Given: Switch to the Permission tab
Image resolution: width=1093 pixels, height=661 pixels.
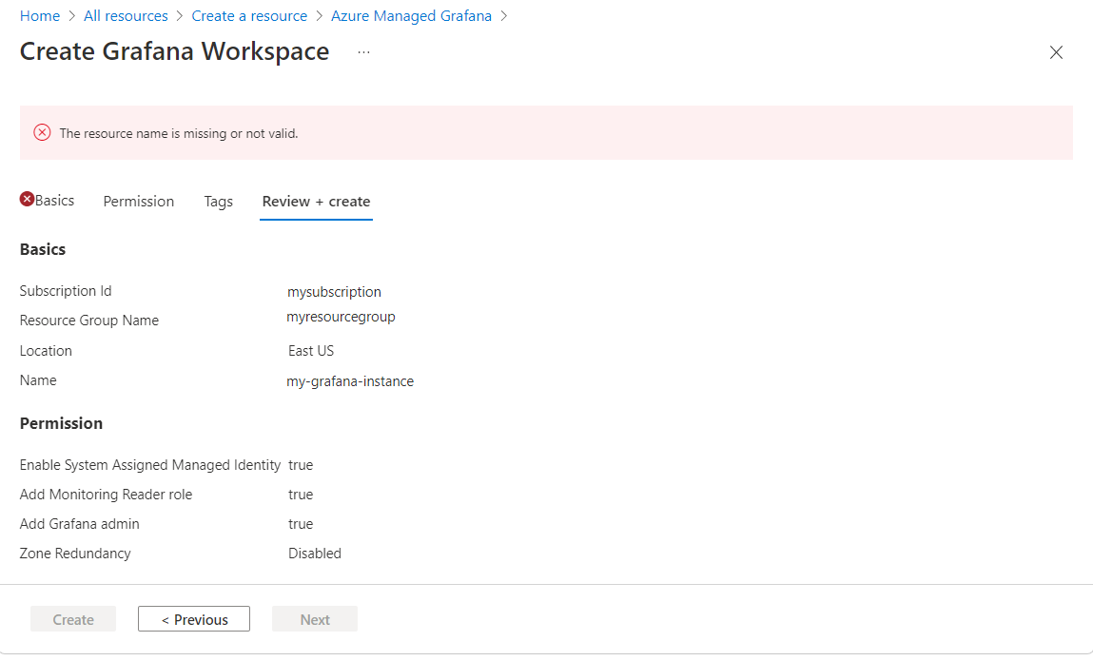Looking at the screenshot, I should [138, 201].
